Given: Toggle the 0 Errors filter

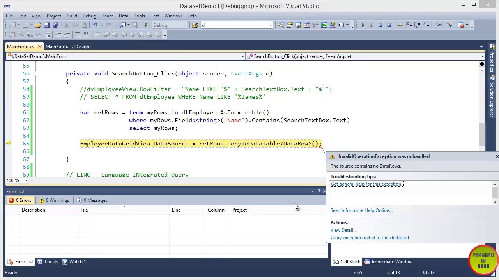Looking at the screenshot, I should pyautogui.click(x=20, y=200).
